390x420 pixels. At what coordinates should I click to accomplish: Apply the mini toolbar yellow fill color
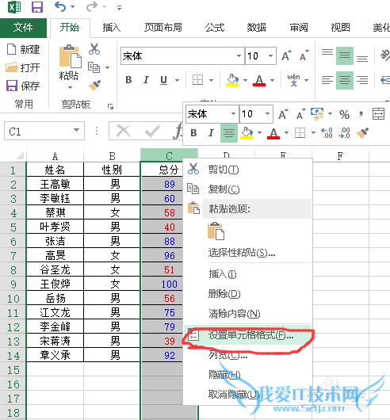[x=247, y=133]
